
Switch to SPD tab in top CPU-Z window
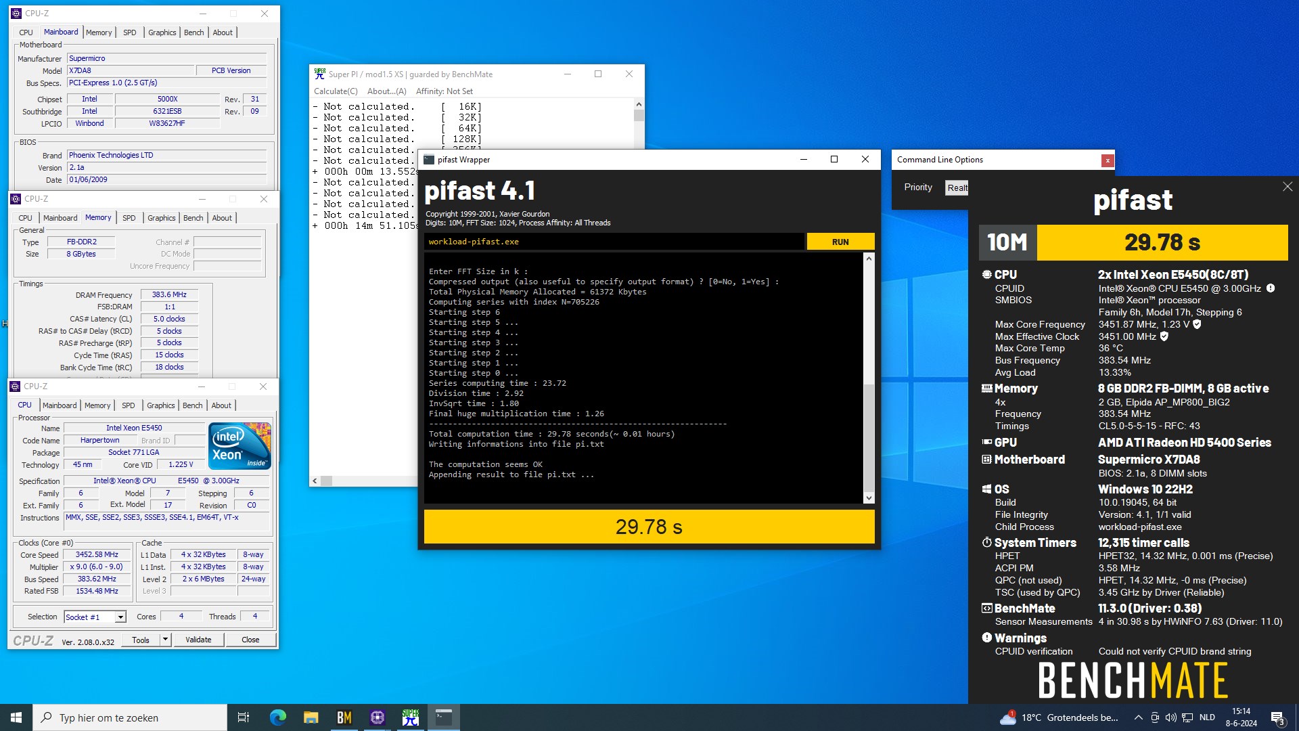[x=129, y=32]
